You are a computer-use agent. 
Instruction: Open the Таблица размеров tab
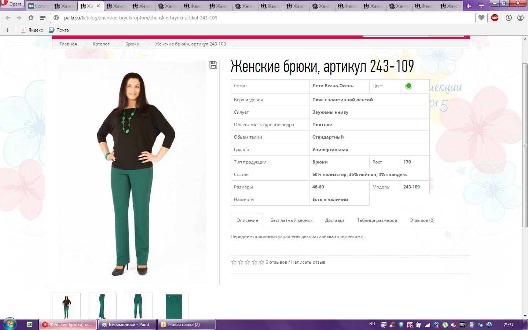pos(377,220)
